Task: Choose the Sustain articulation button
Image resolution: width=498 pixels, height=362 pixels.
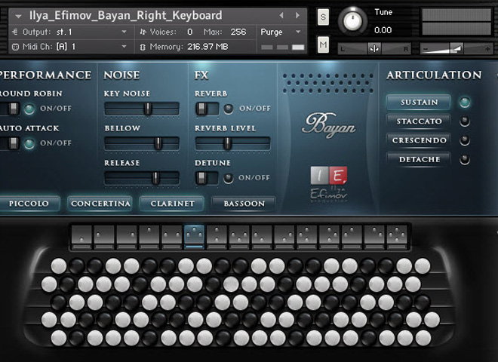Action: pos(419,103)
